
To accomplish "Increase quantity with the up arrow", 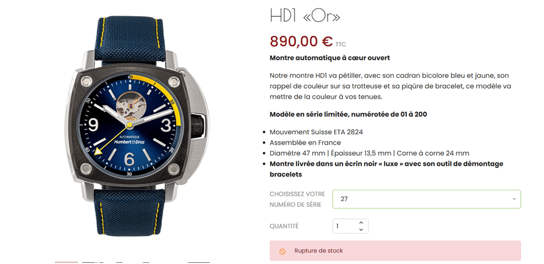I will coord(361,222).
